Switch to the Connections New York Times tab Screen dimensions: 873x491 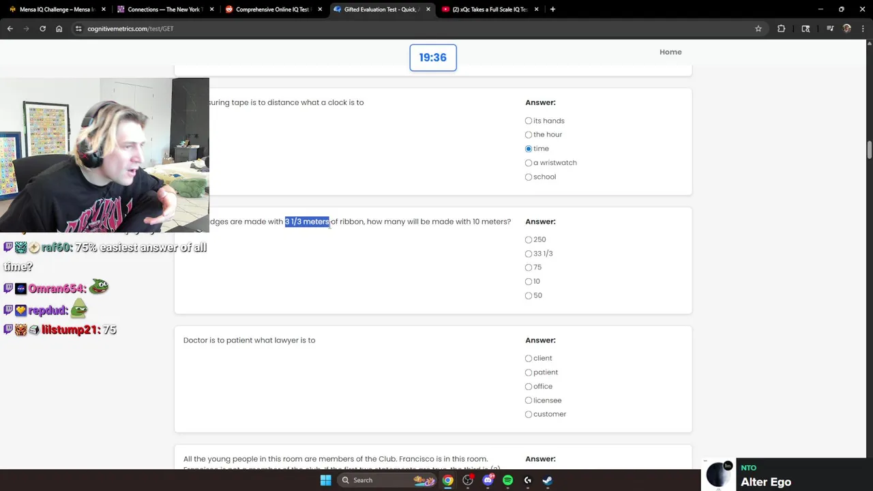pyautogui.click(x=165, y=10)
